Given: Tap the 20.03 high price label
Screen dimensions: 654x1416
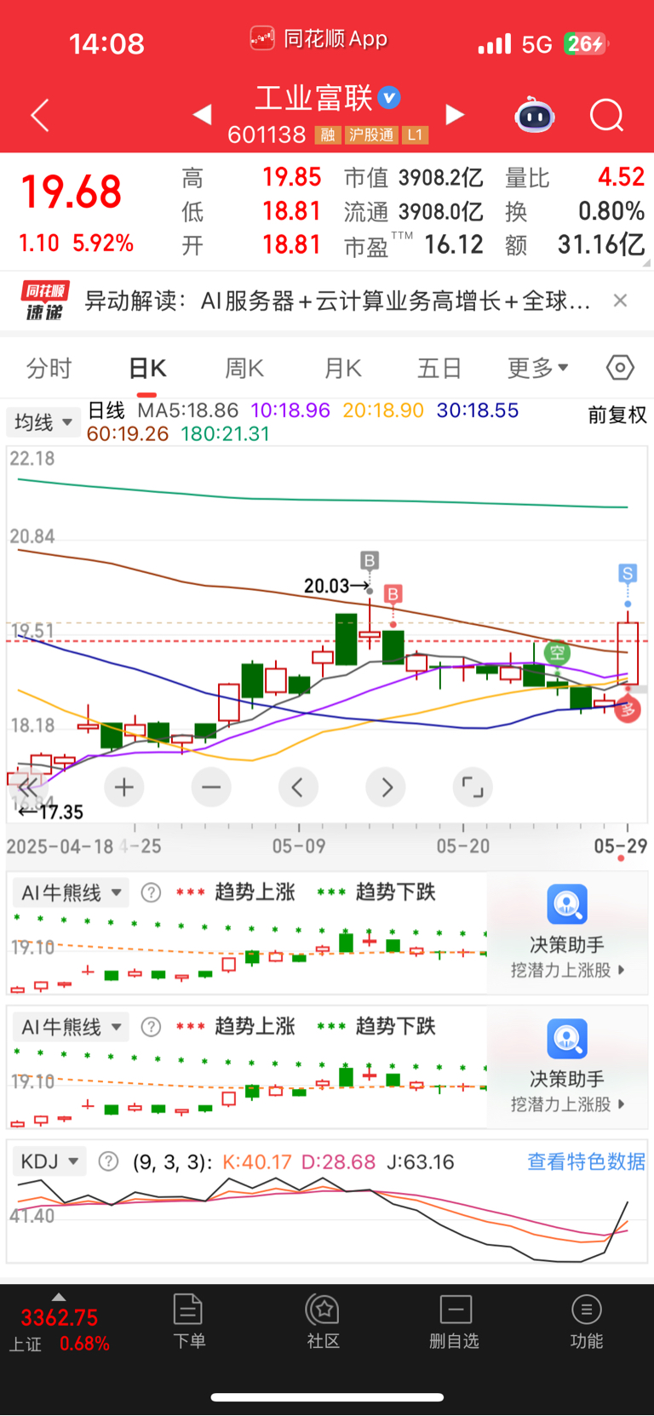Looking at the screenshot, I should click(x=327, y=586).
